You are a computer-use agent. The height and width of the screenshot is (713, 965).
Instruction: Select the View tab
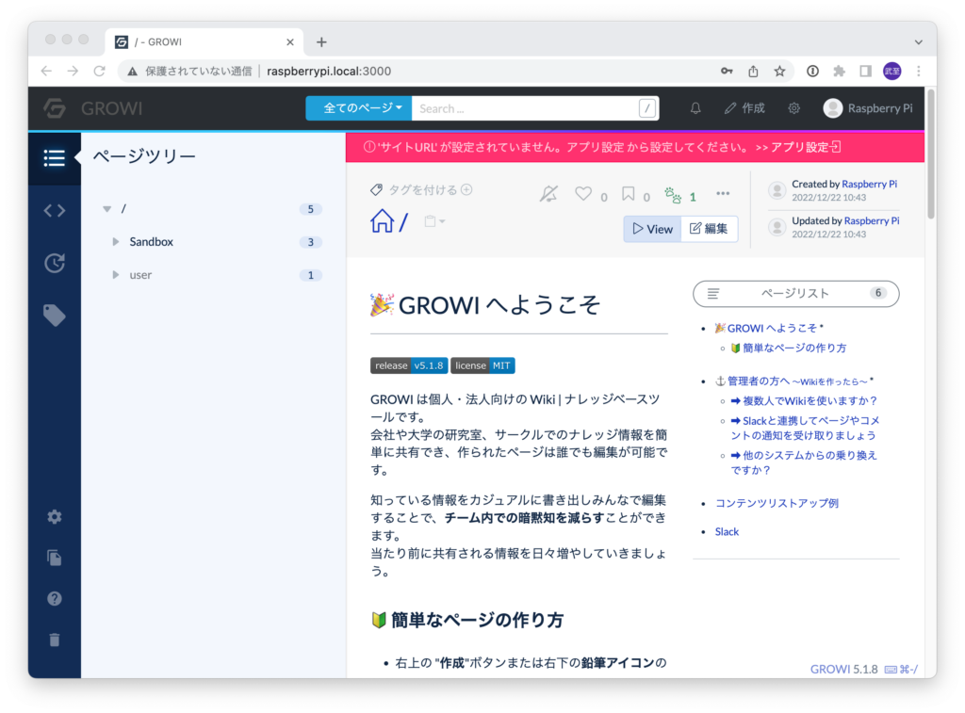(652, 228)
